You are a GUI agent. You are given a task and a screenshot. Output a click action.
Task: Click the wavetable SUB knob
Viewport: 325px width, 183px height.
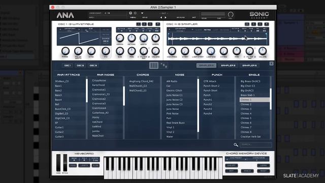click(120, 51)
